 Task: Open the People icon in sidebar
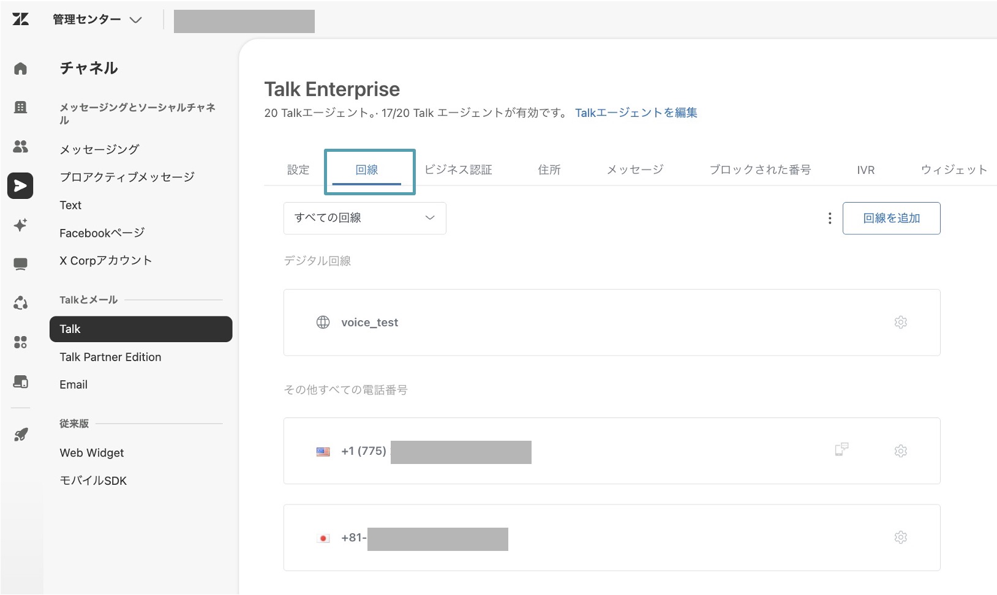click(20, 146)
